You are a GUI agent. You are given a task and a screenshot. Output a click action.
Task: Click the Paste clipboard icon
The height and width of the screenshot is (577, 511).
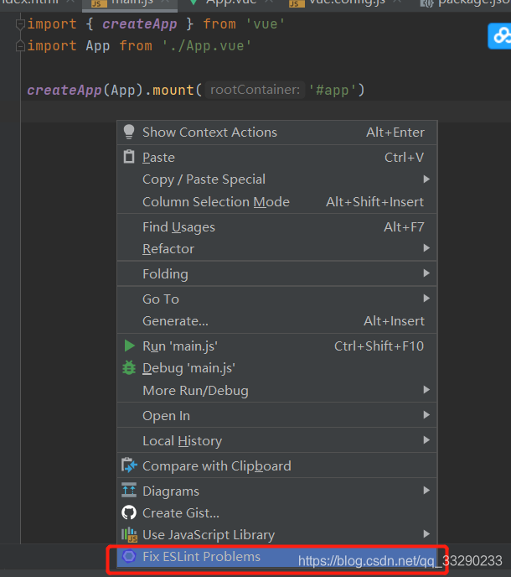[129, 157]
